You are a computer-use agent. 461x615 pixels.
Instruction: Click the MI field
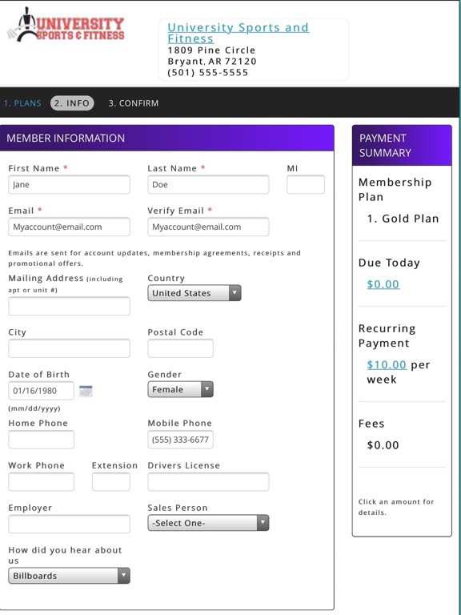[306, 184]
